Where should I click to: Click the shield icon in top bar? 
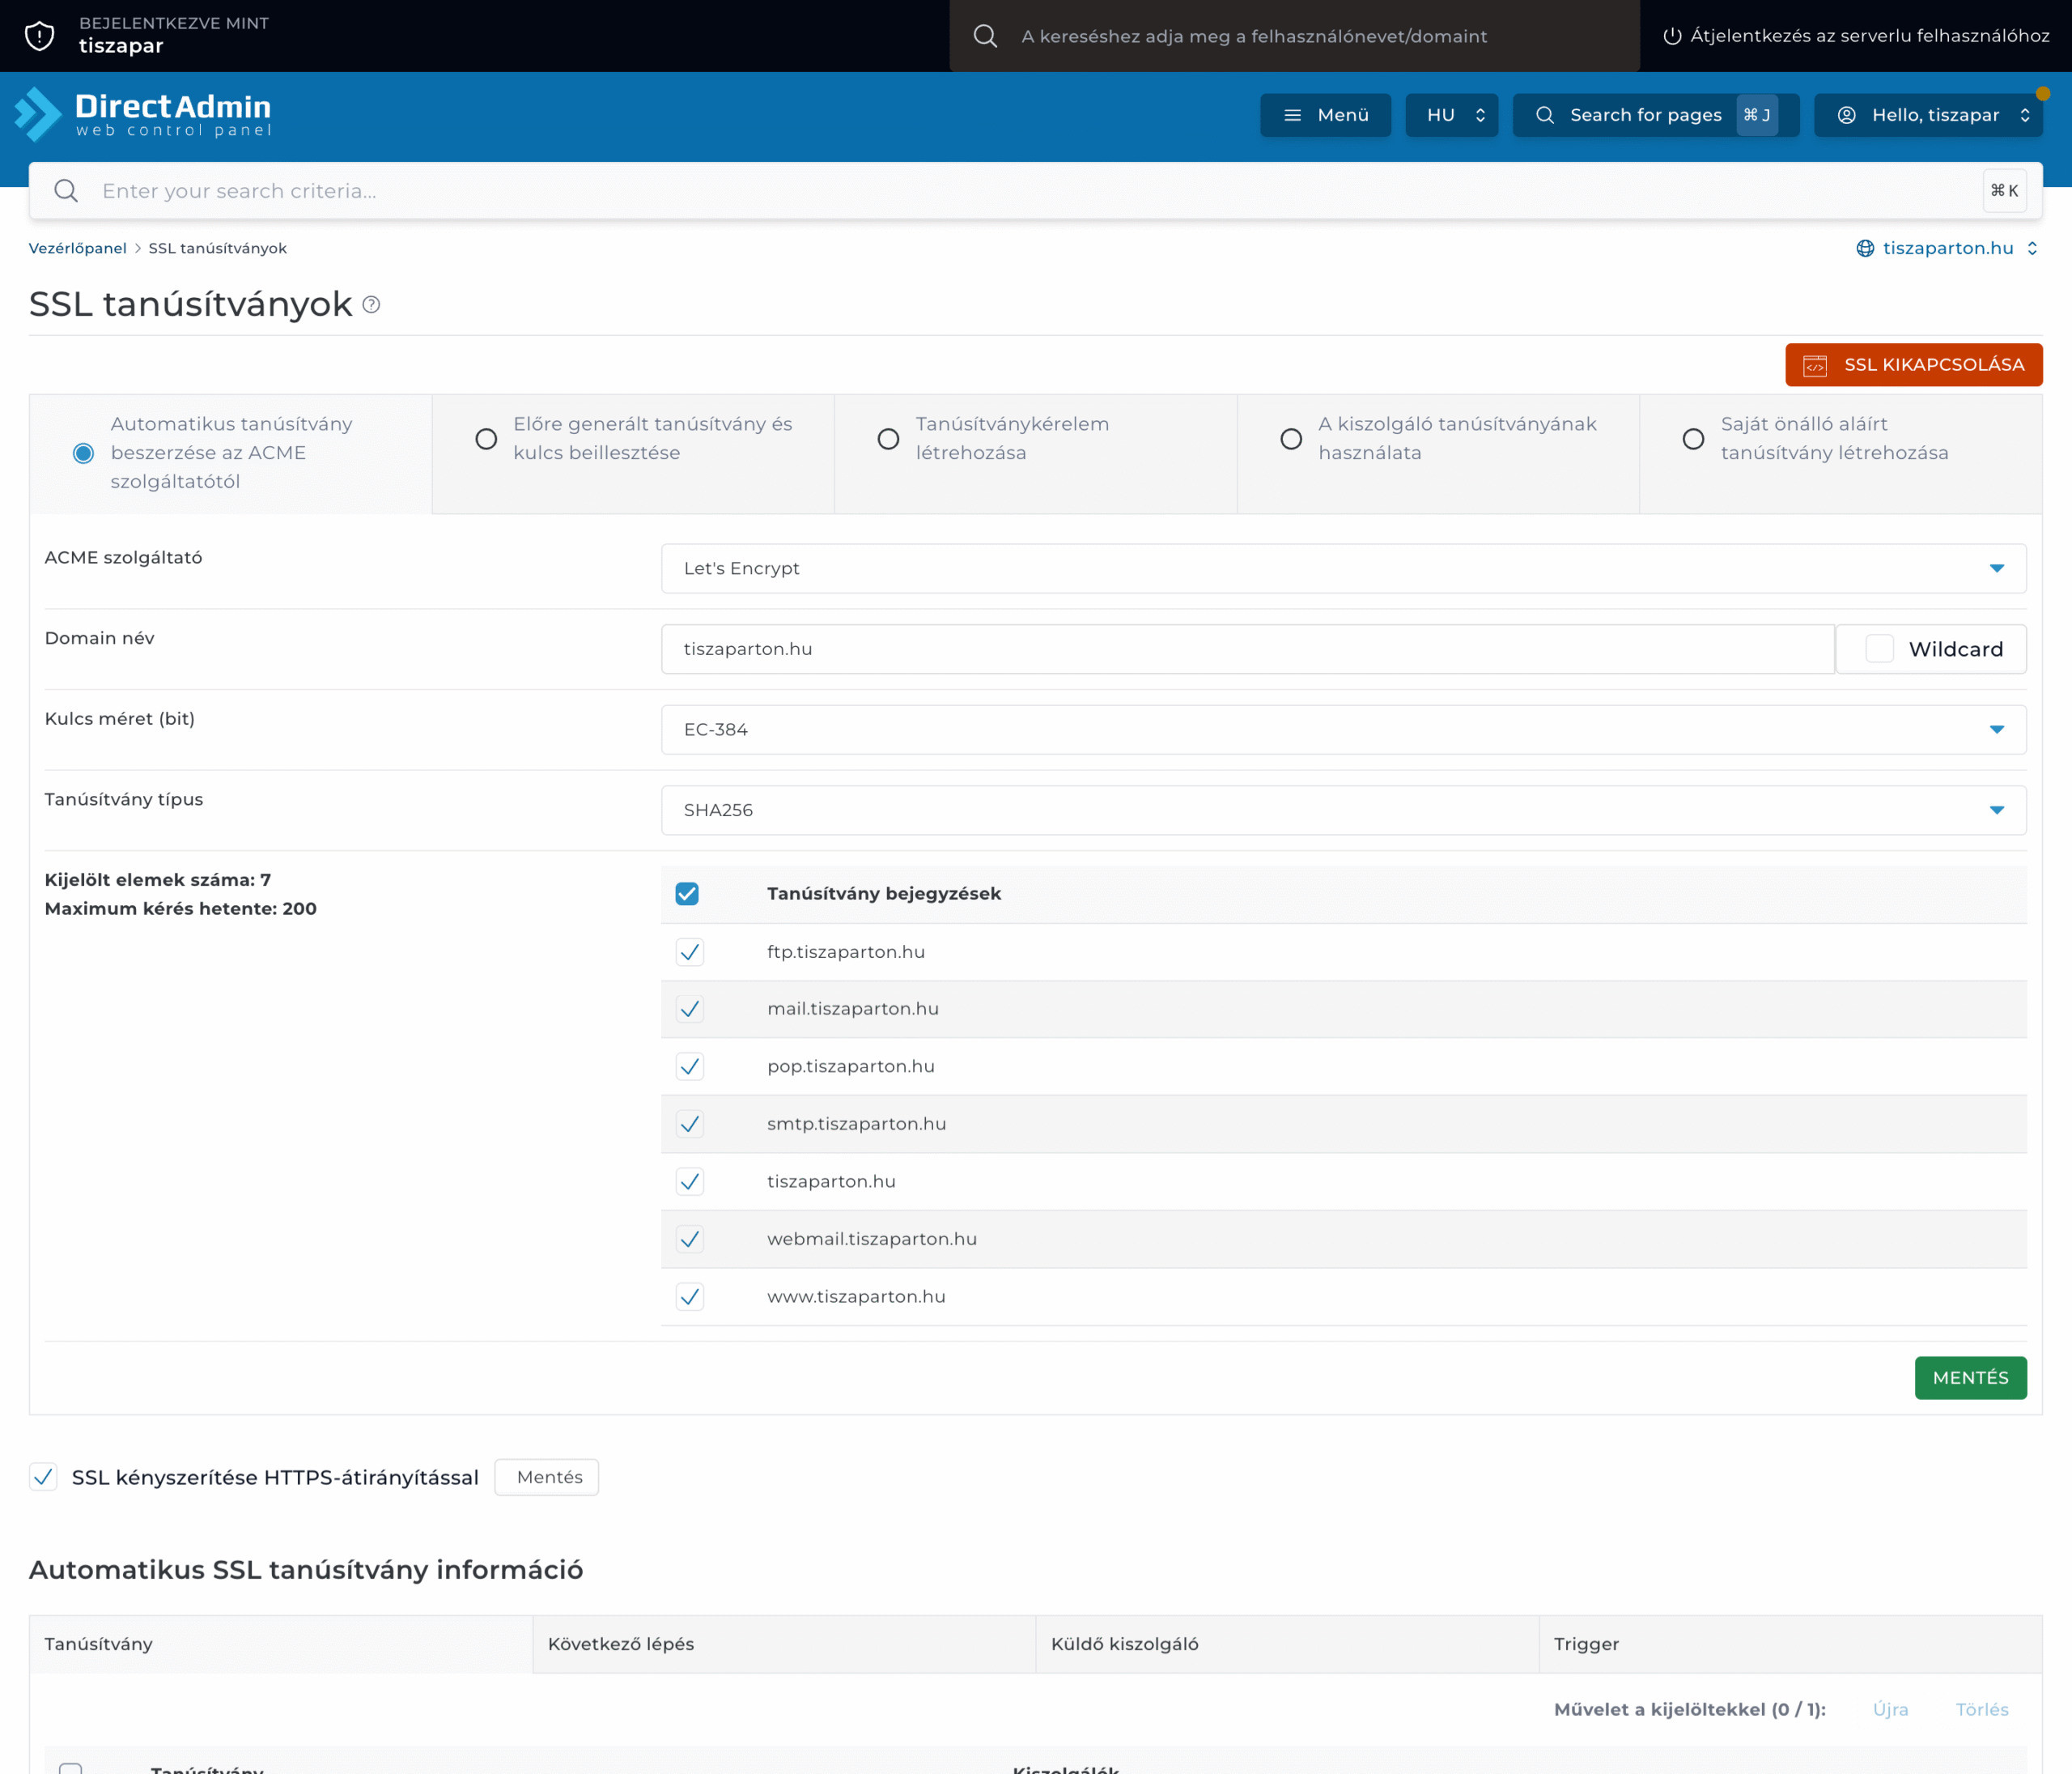click(39, 35)
